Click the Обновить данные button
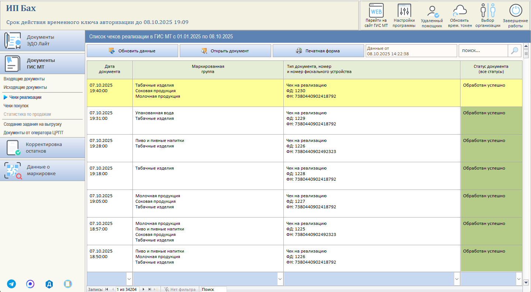 (x=132, y=51)
